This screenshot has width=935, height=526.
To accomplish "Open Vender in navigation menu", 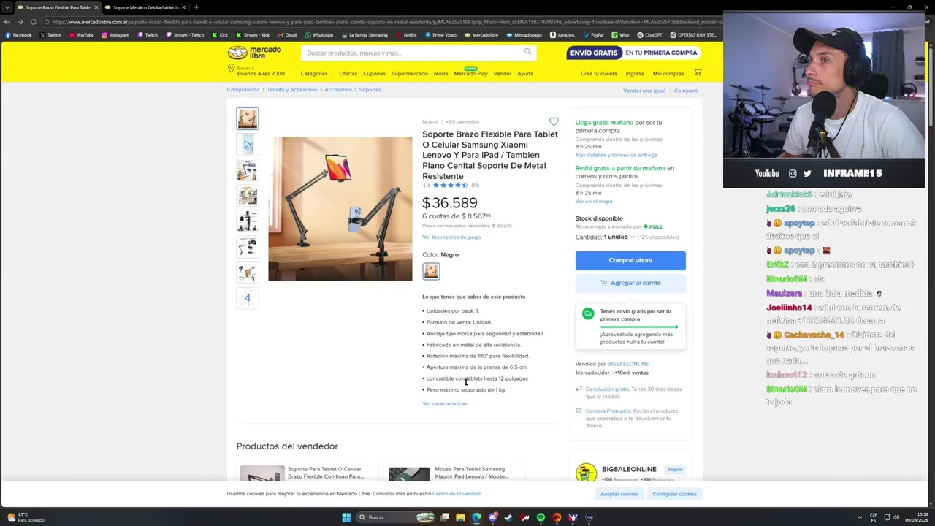I will (x=502, y=73).
